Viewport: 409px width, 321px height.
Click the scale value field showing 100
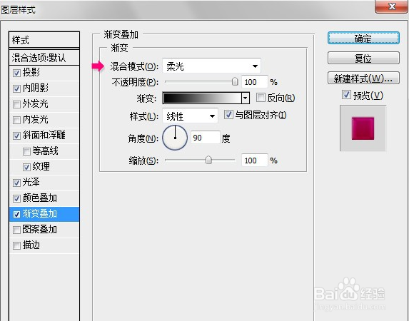point(255,160)
